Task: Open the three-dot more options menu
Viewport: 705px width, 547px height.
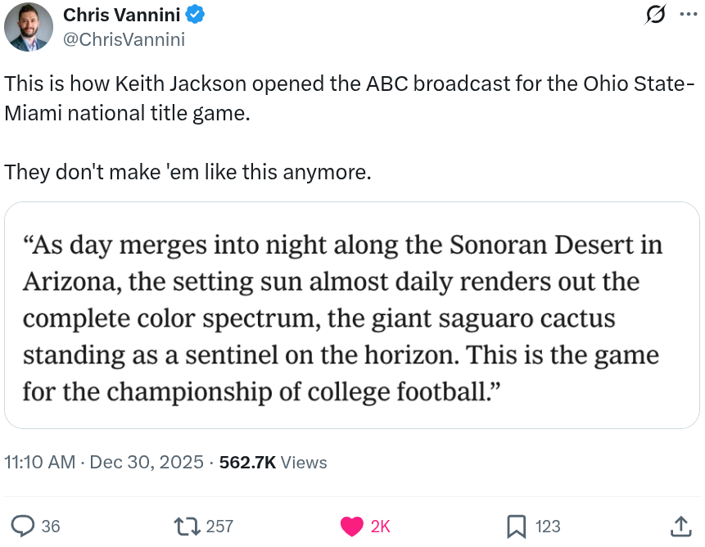Action: click(x=688, y=14)
